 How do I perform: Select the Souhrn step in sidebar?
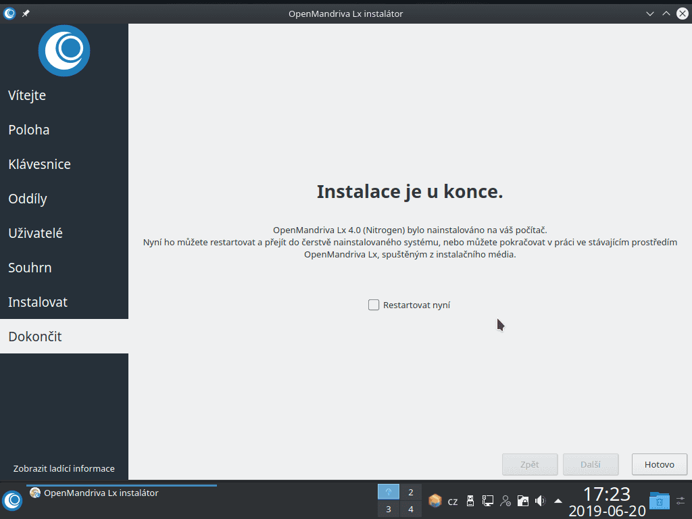(x=30, y=268)
